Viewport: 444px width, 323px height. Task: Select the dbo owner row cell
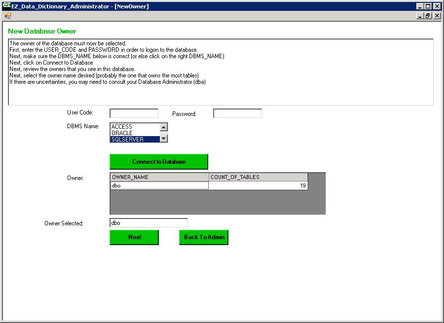(159, 186)
